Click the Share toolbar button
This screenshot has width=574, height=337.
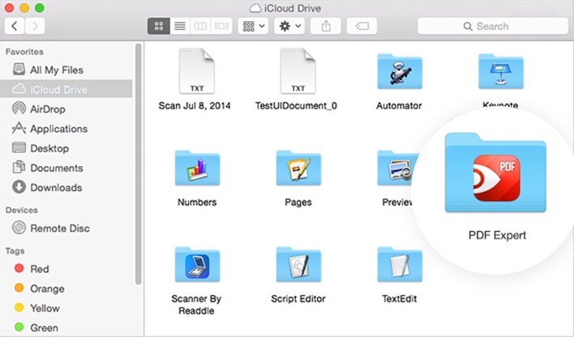(x=326, y=26)
